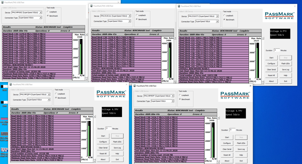The image size is (302, 164).
Task: Click title bar app icon of PMU34PQSP4 window
Action: coord(11,84)
